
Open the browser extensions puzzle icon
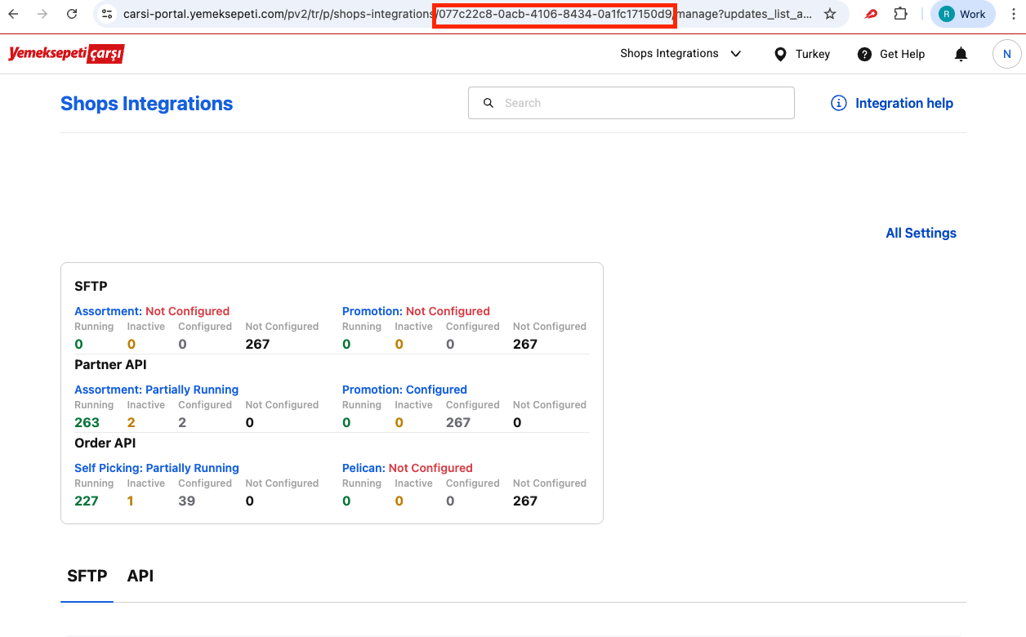(900, 14)
